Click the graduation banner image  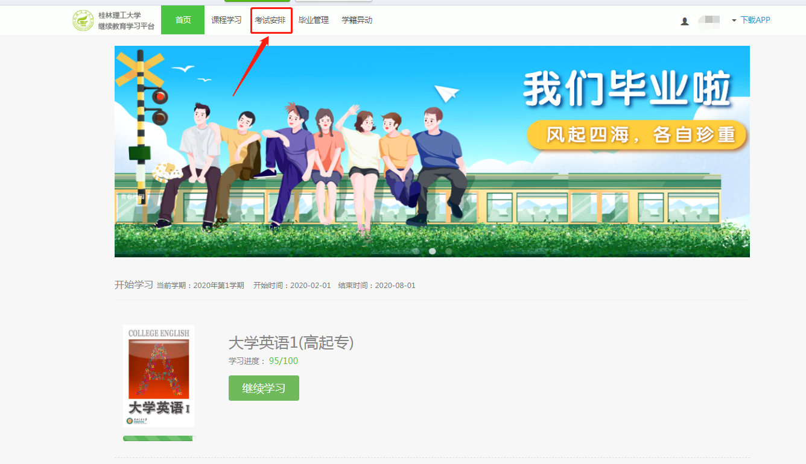click(x=432, y=151)
